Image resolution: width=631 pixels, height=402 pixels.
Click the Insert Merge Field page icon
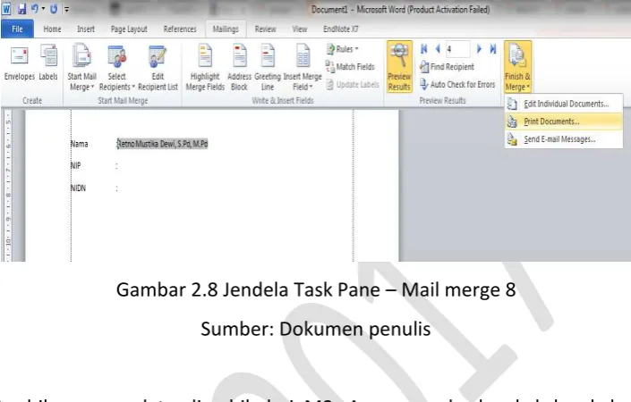(x=303, y=56)
